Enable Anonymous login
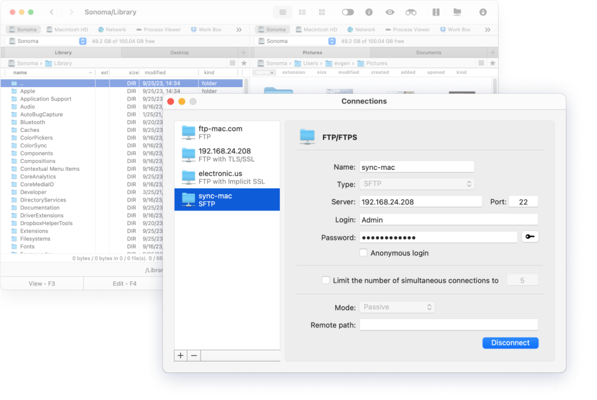Image resolution: width=597 pixels, height=400 pixels. (363, 253)
